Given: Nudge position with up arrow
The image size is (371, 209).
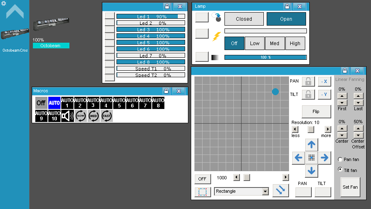Looking at the screenshot, I should point(311,144).
